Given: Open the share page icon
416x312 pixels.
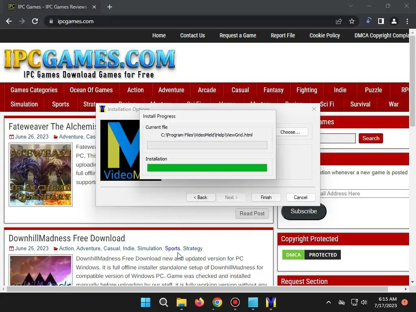Looking at the screenshot, I should [x=339, y=21].
